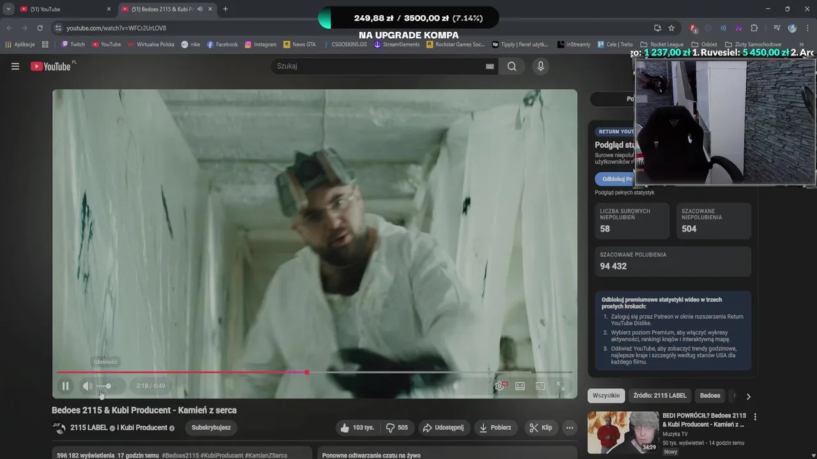817x459 pixels.
Task: Click the Pobierz download button
Action: (x=497, y=428)
